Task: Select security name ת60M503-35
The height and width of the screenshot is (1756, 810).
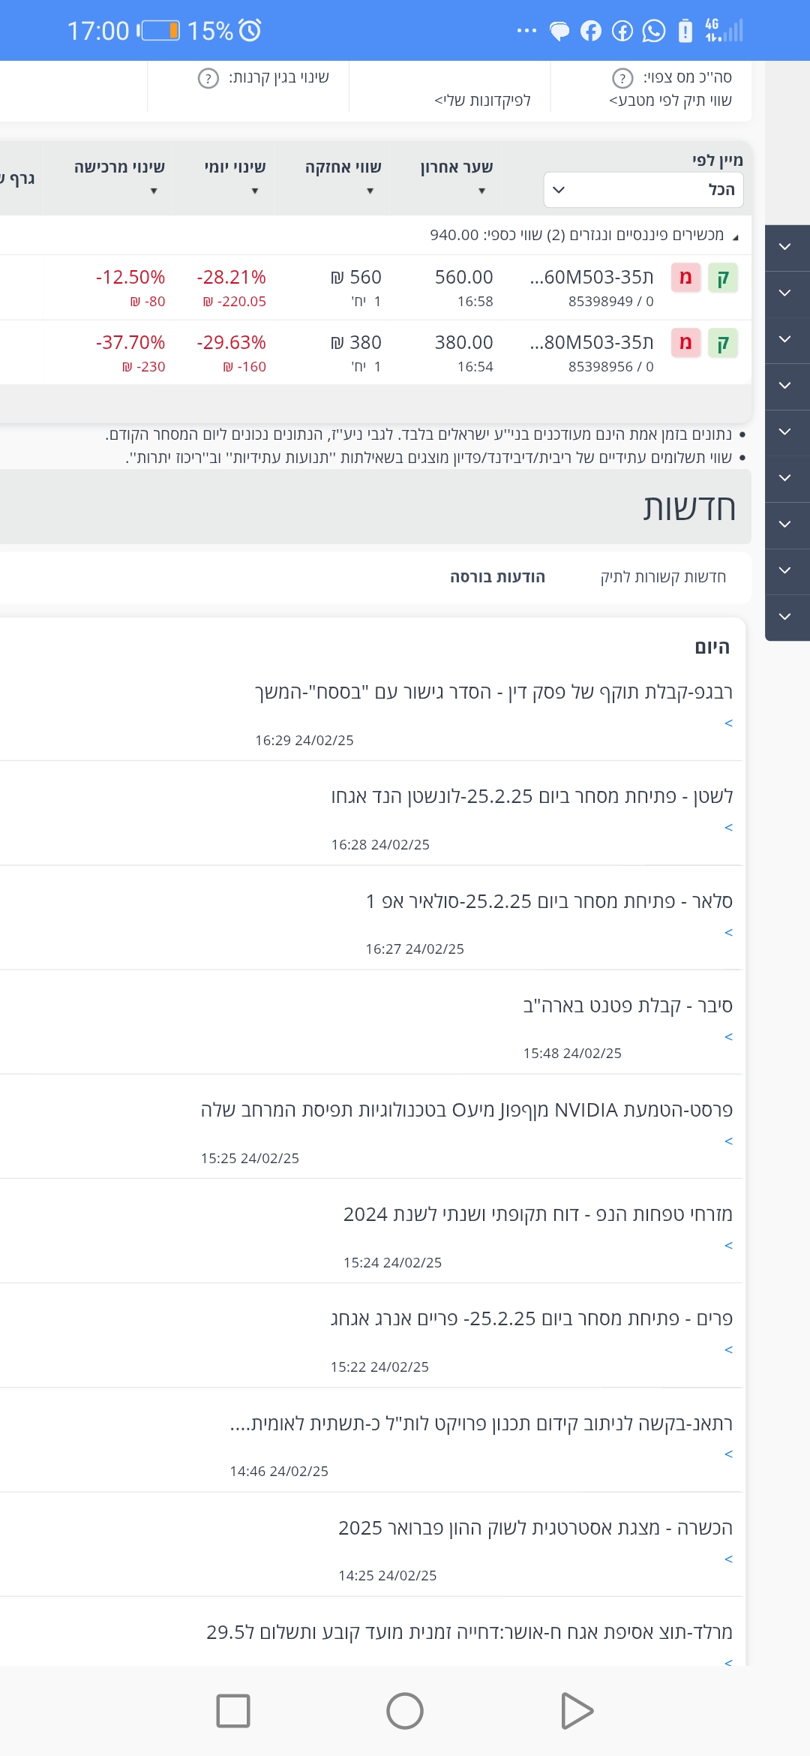Action: pos(592,278)
